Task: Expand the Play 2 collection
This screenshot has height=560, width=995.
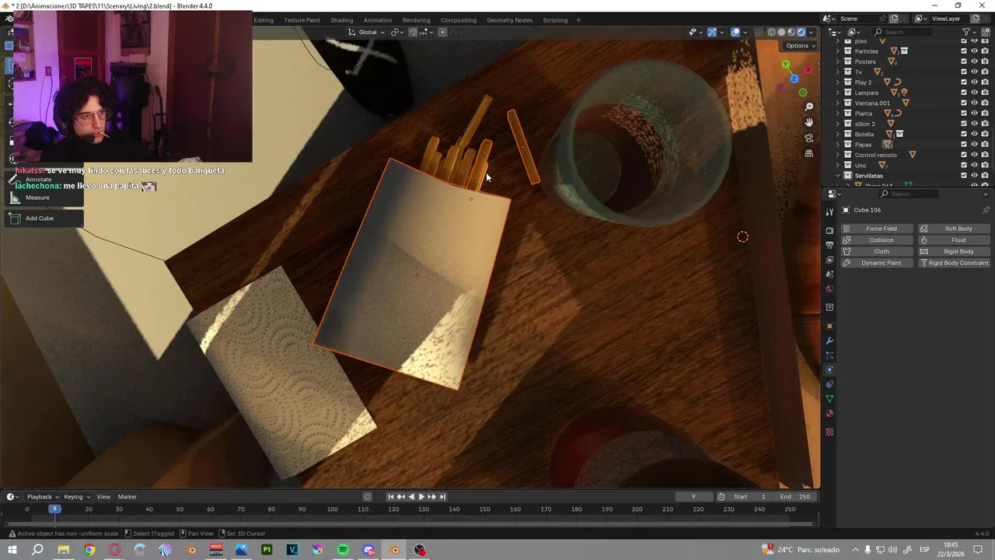Action: pos(838,82)
